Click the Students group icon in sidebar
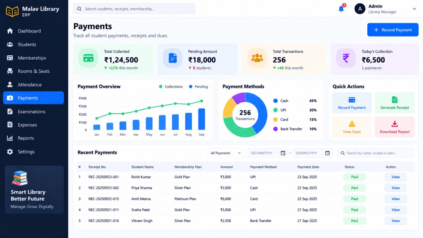 10,44
